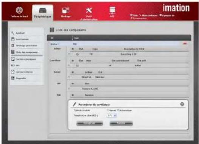Click the status icon in the Contrôleur row
Viewport: 199px width, 144px height.
77,66
